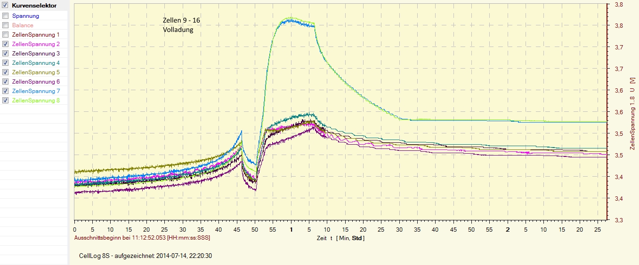The image size is (639, 265).
Task: Hide the ZellenSpannung 7 curve
Action: (5, 91)
